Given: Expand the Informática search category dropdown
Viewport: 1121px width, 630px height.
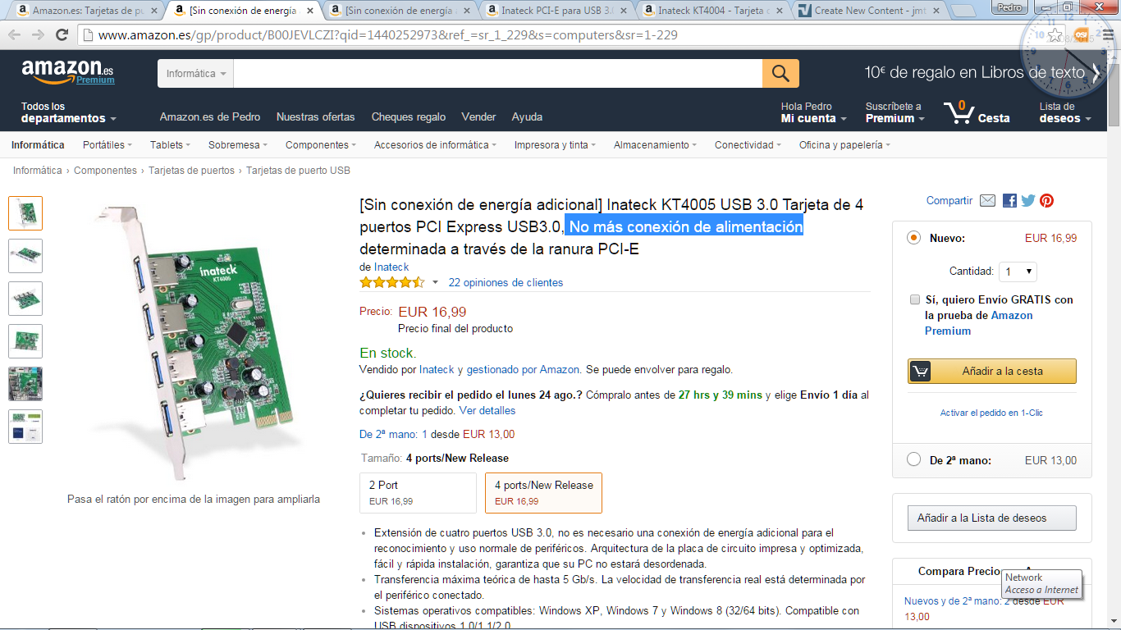Looking at the screenshot, I should pos(196,74).
